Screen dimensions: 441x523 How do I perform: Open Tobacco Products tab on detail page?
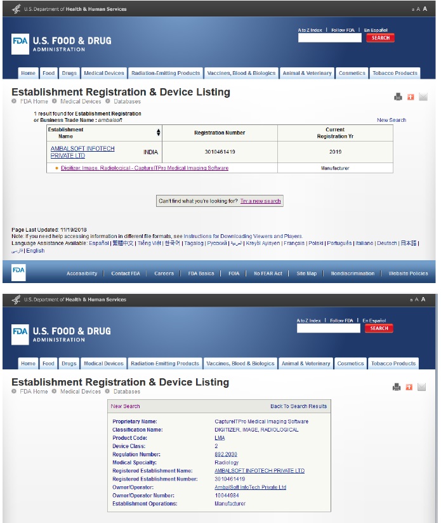(393, 363)
